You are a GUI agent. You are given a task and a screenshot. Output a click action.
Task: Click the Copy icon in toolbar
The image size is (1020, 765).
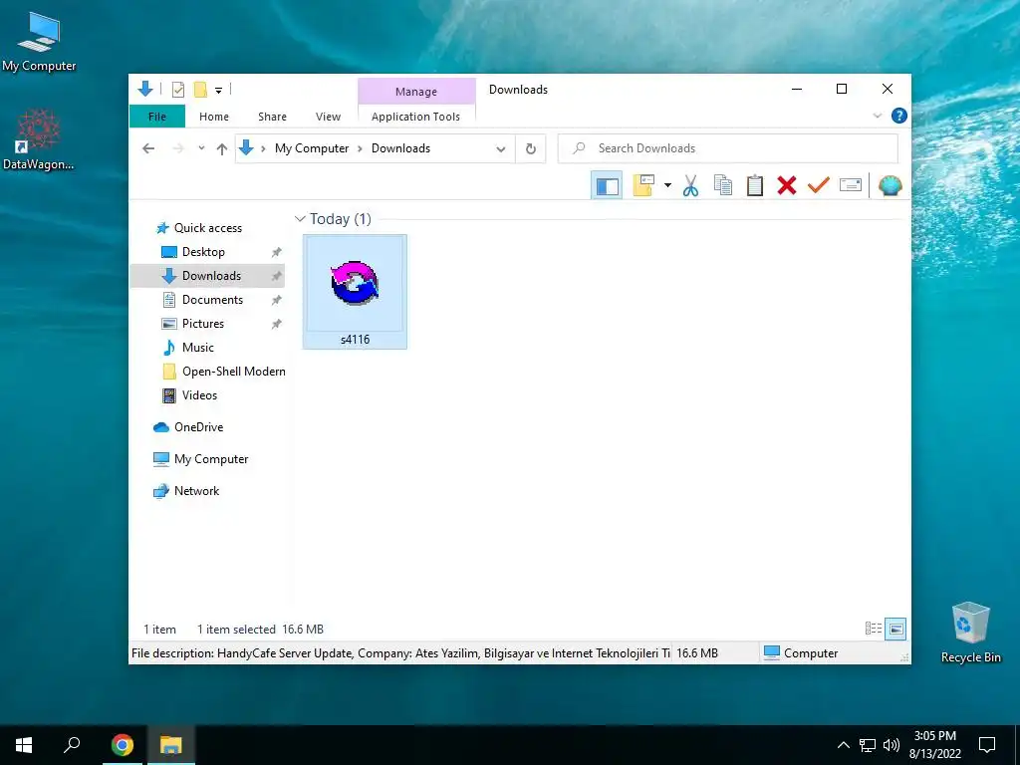(x=723, y=186)
